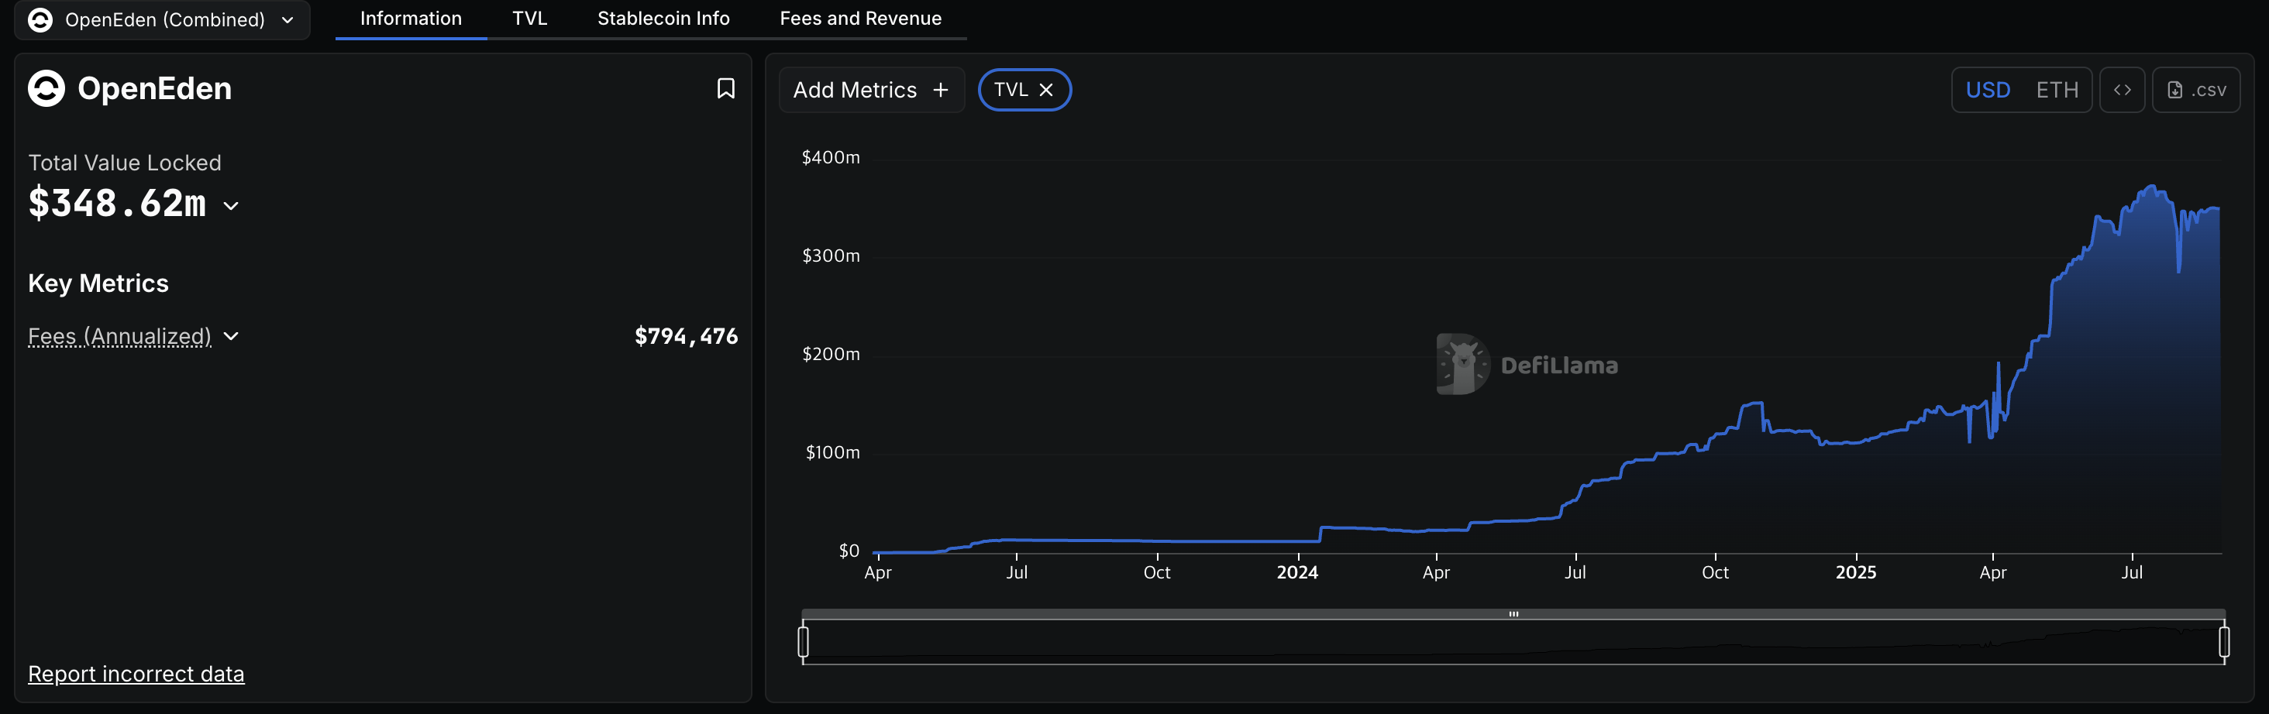Image resolution: width=2269 pixels, height=714 pixels.
Task: Click the OpenEden title text
Action: [x=154, y=89]
